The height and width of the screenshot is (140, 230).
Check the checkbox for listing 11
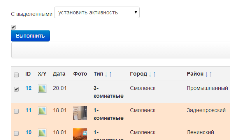16,111
